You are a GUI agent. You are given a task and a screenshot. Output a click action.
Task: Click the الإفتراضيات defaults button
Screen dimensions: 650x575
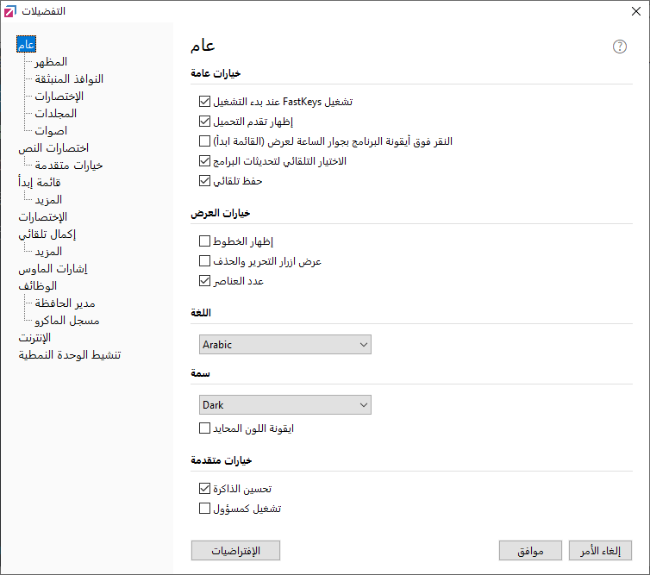[x=235, y=551]
